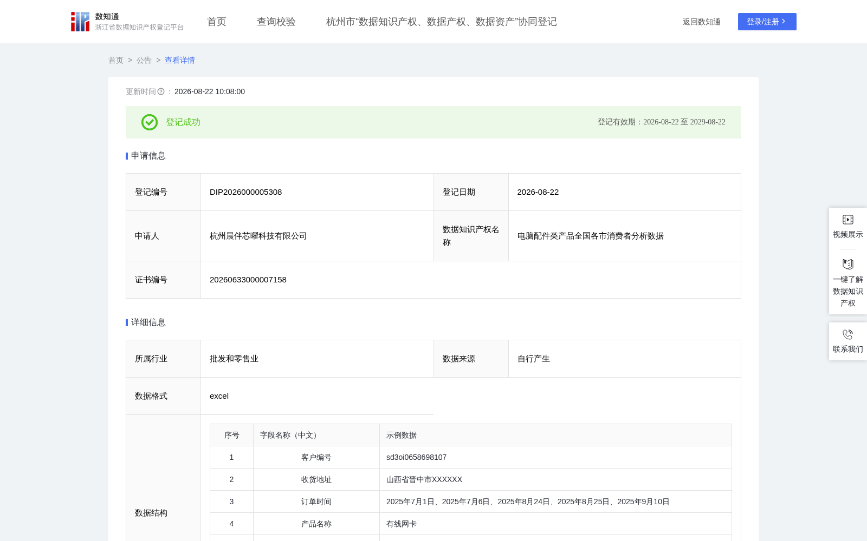Go to 公告 in the breadcrumb

tap(144, 60)
